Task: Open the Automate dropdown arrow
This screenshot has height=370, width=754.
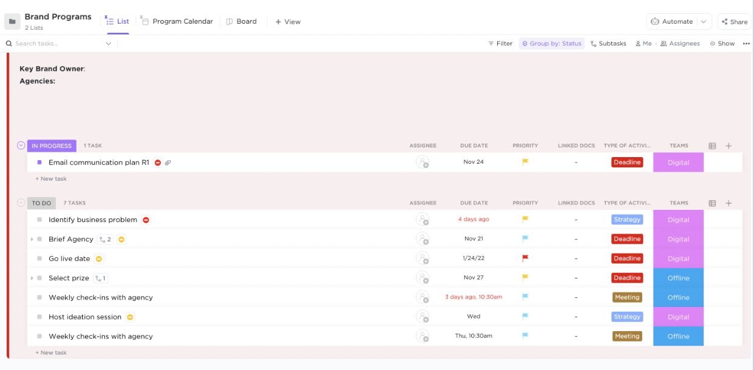Action: pyautogui.click(x=704, y=21)
